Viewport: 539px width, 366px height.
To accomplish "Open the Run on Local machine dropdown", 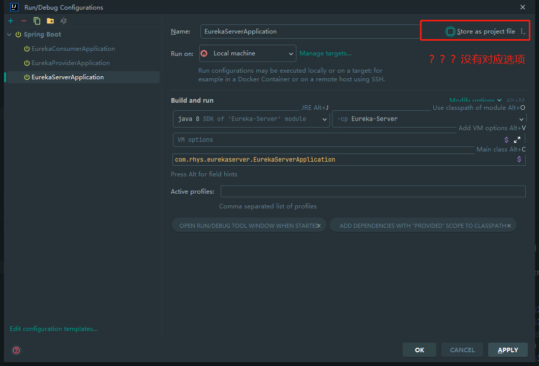I will point(248,53).
